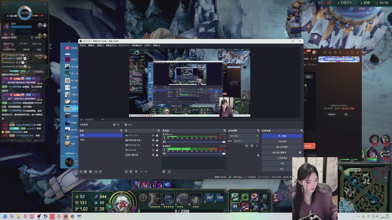Adjust transition duration 300 ms stepper
Image resolution: width=392 pixels, height=220 pixels.
pyautogui.click(x=258, y=141)
